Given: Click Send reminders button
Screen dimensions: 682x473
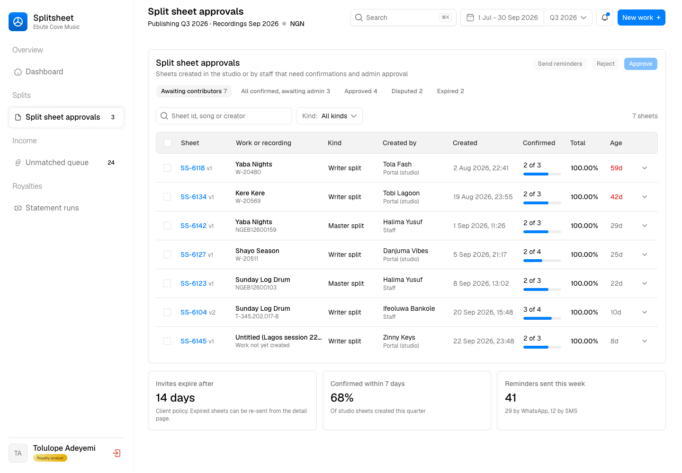Looking at the screenshot, I should click(x=560, y=64).
